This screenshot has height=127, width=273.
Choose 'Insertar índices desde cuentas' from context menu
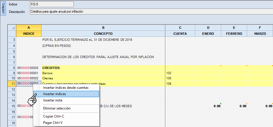(x=66, y=88)
